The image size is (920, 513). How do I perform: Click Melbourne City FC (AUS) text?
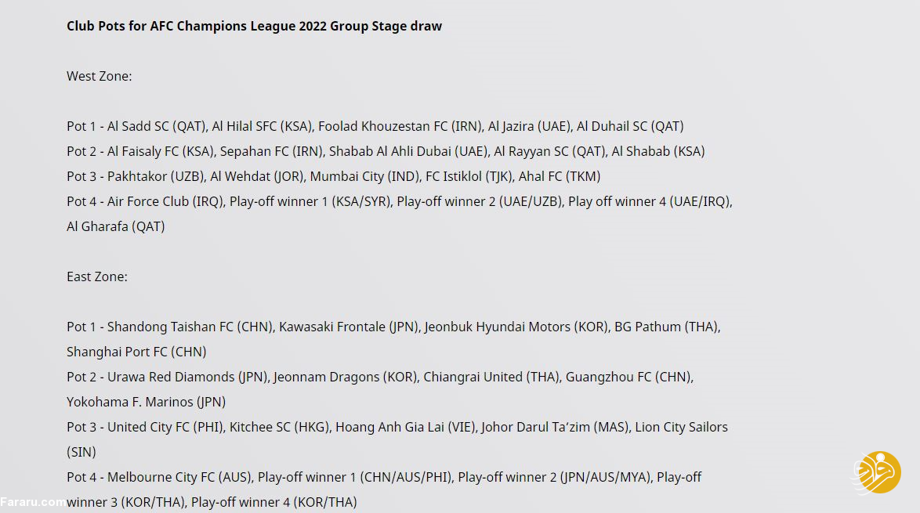pos(179,477)
